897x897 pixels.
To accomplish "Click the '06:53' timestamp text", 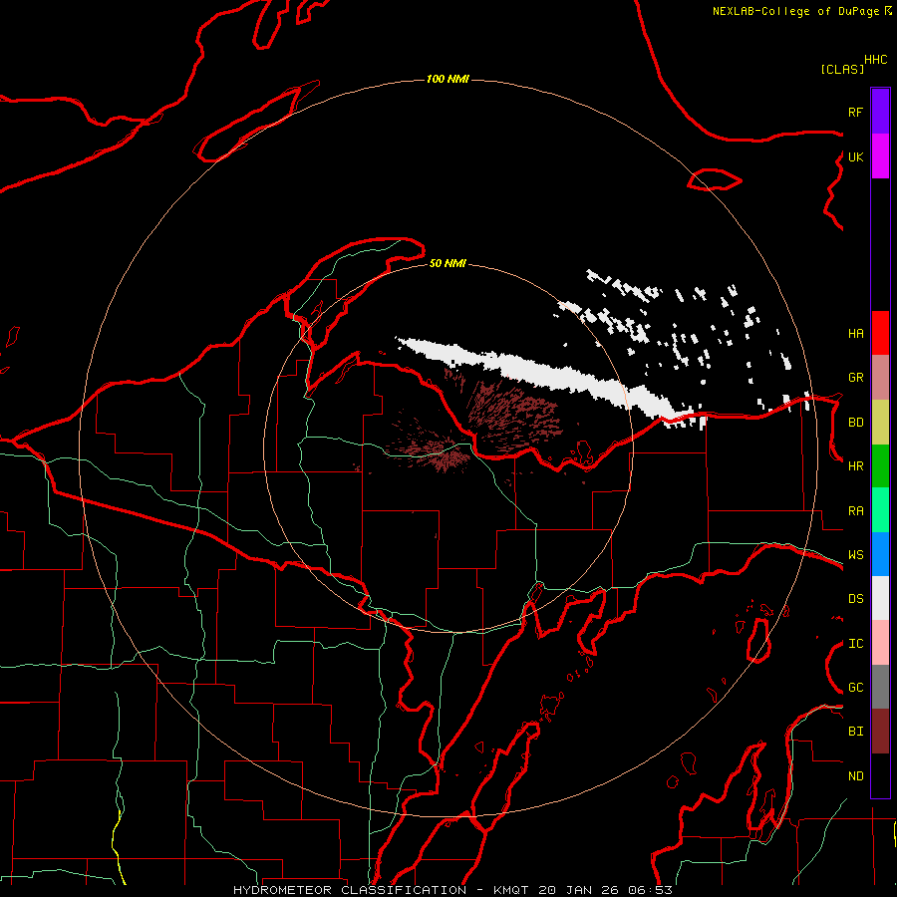I will pos(649,890).
